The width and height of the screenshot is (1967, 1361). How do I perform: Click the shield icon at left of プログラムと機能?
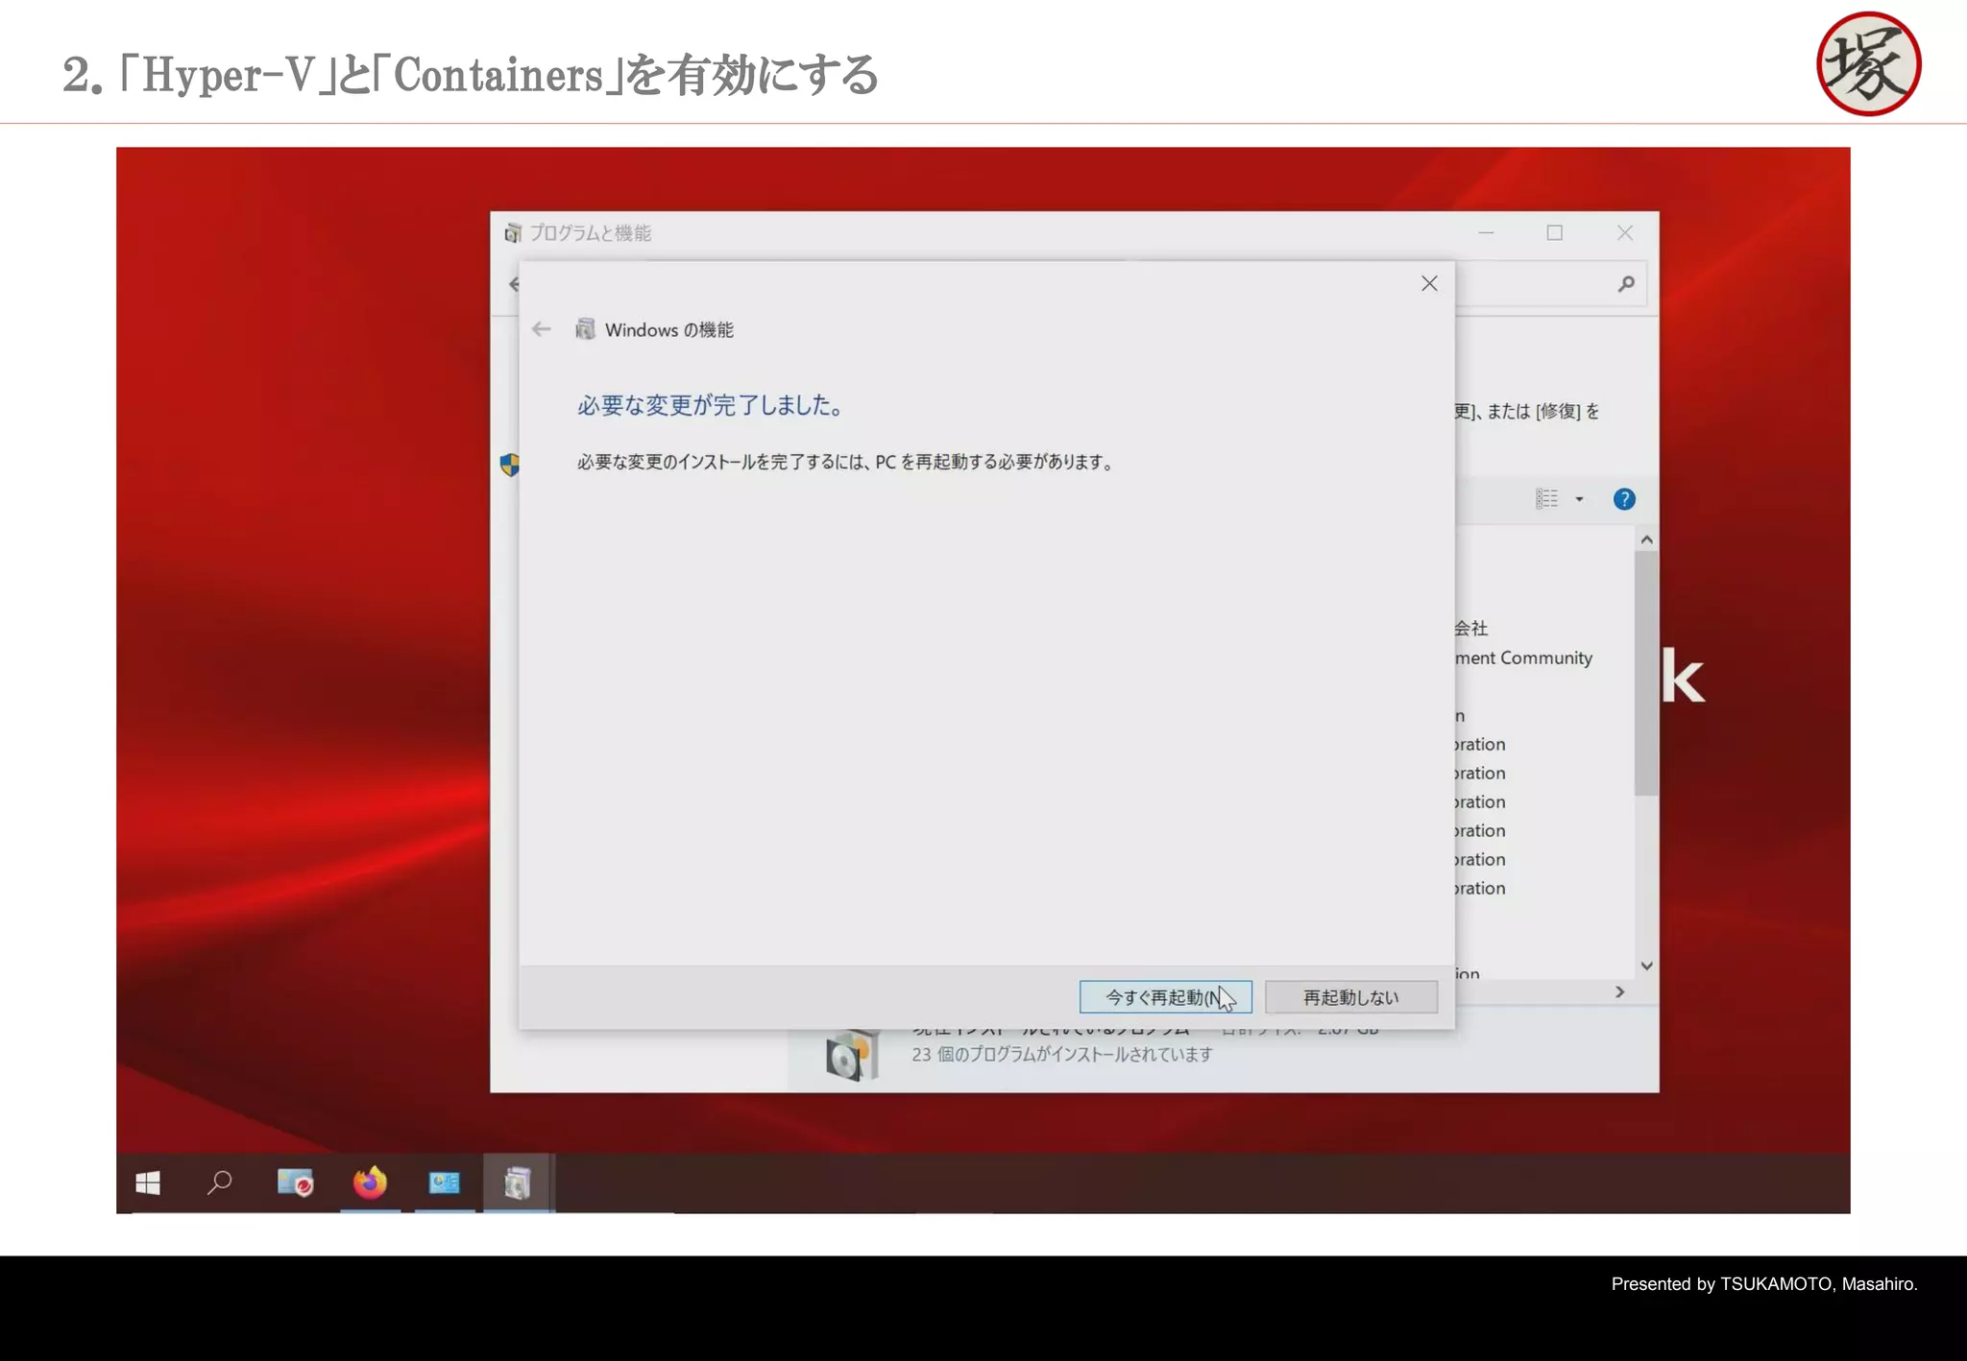pos(509,465)
